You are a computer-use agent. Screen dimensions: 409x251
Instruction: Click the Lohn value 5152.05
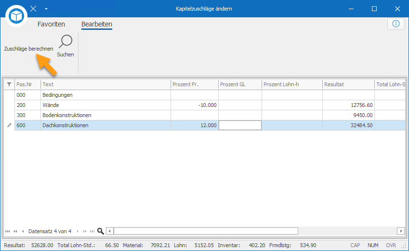click(204, 245)
